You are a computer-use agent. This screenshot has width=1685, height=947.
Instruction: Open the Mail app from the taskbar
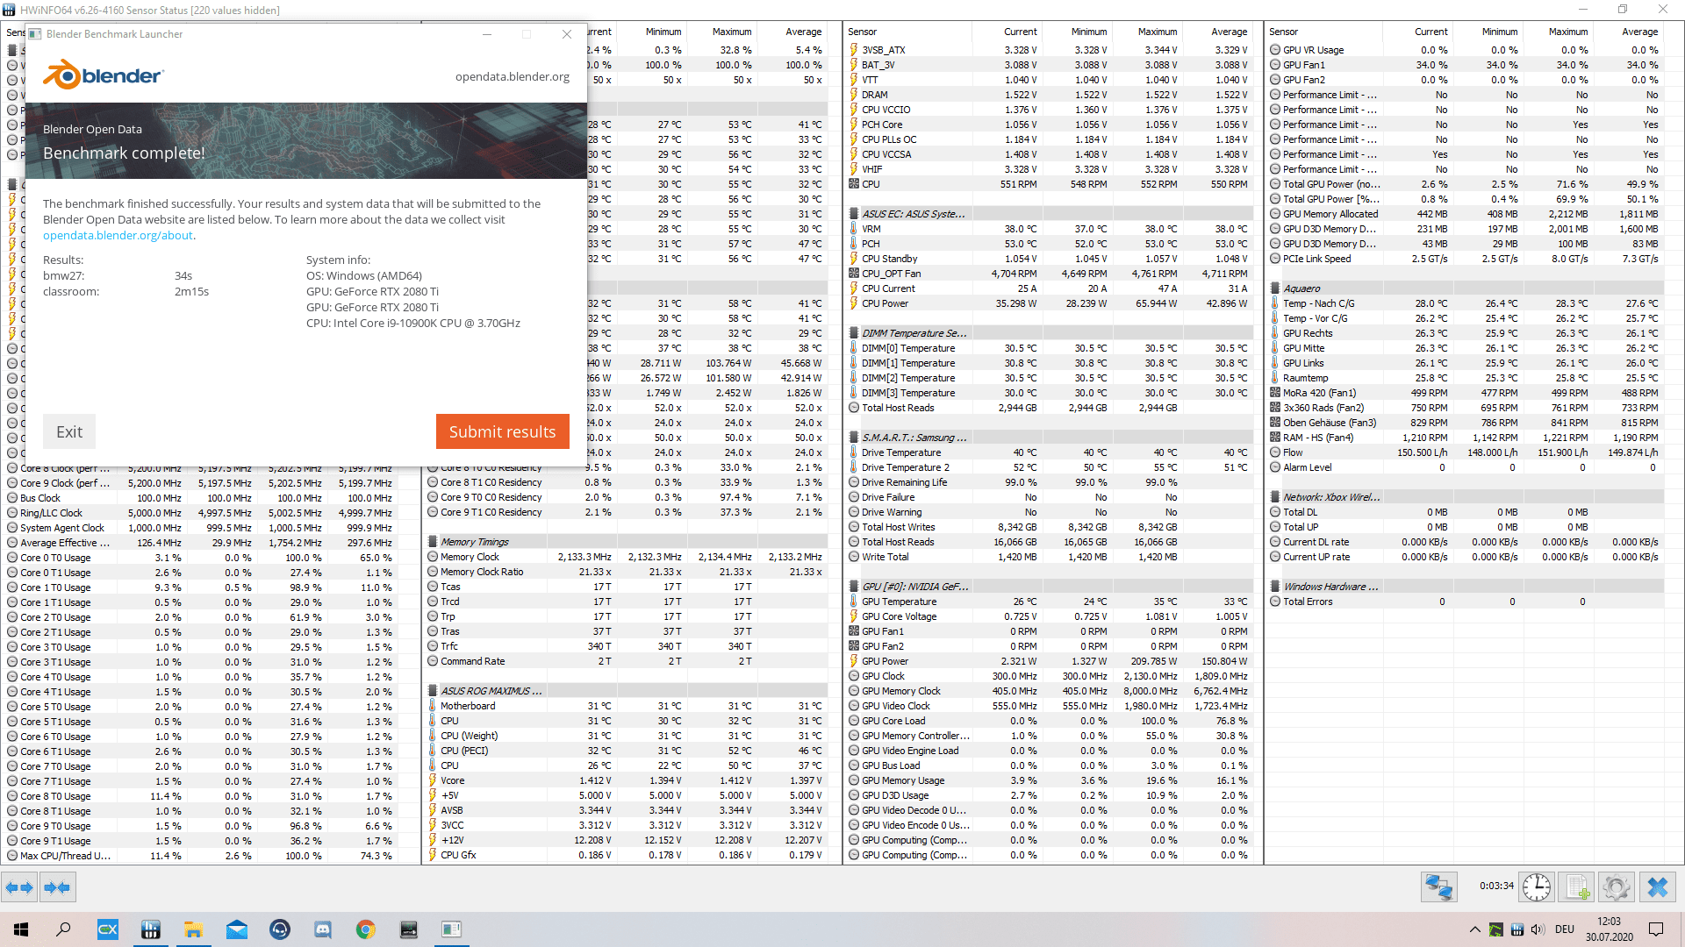tap(237, 929)
